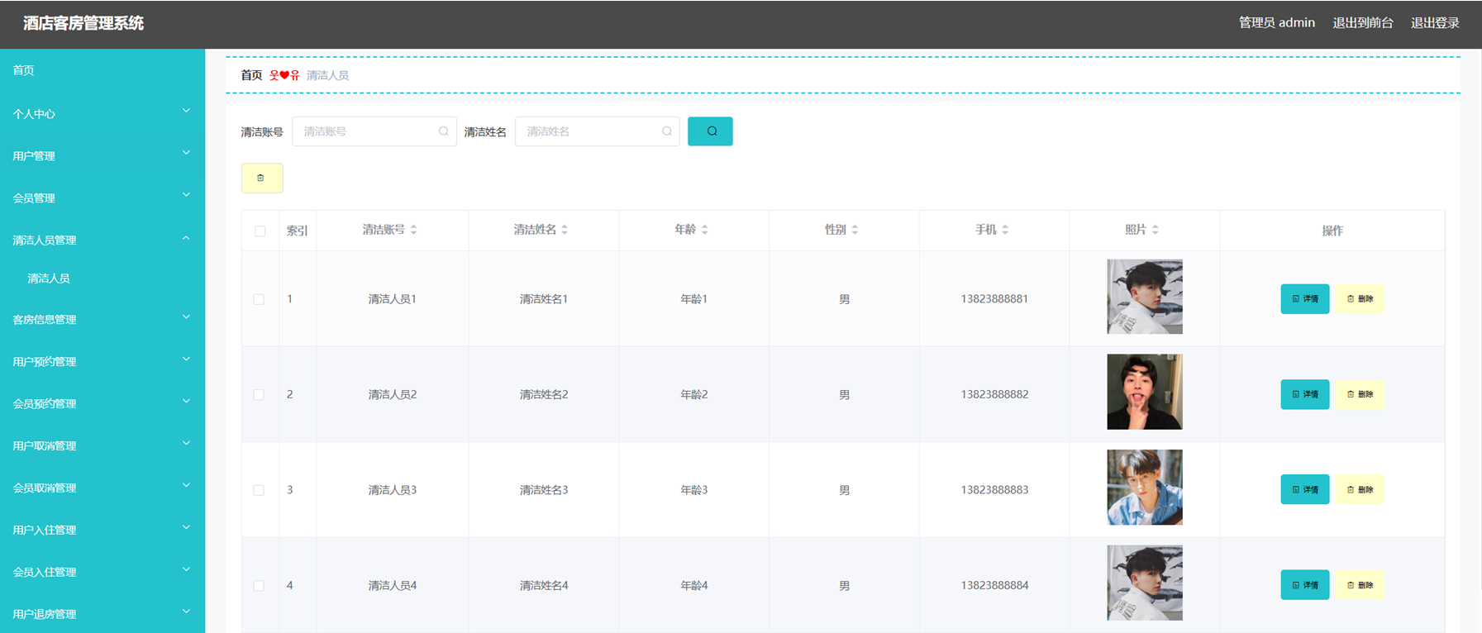1482x633 pixels.
Task: Toggle the select-all checkbox in table header
Action: (260, 231)
